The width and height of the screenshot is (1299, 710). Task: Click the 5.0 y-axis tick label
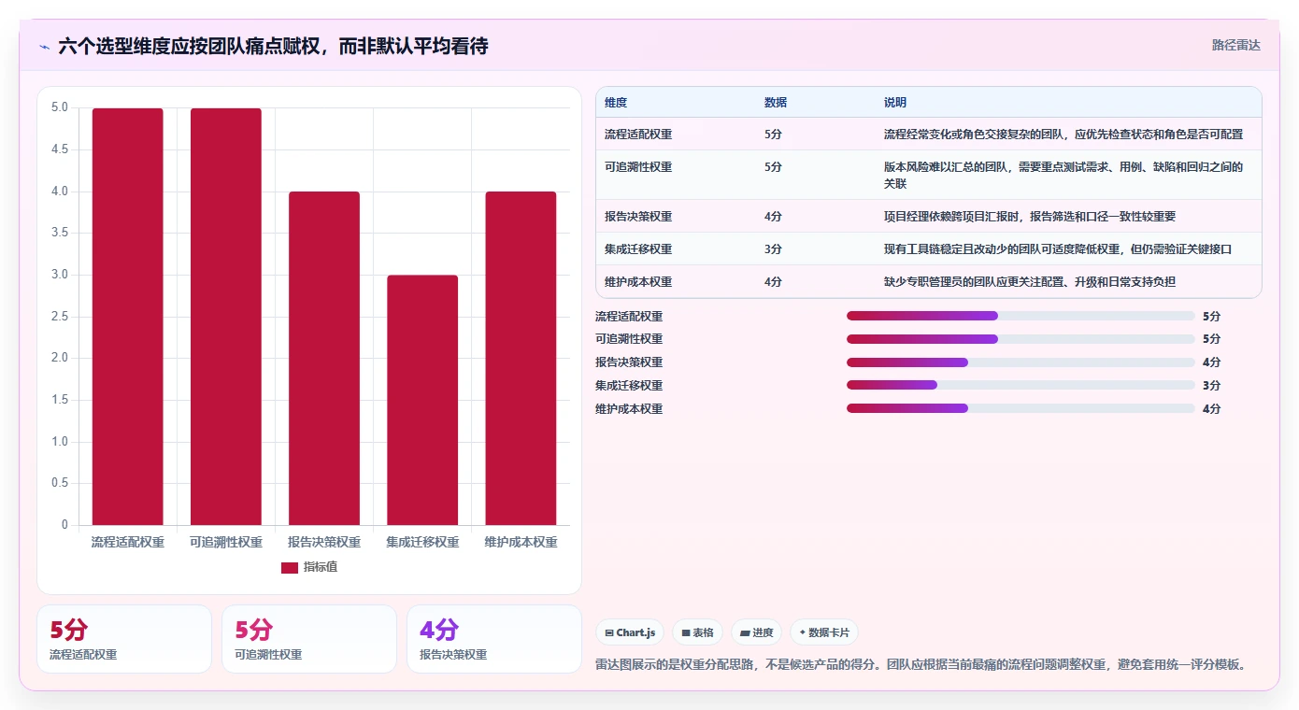[59, 107]
